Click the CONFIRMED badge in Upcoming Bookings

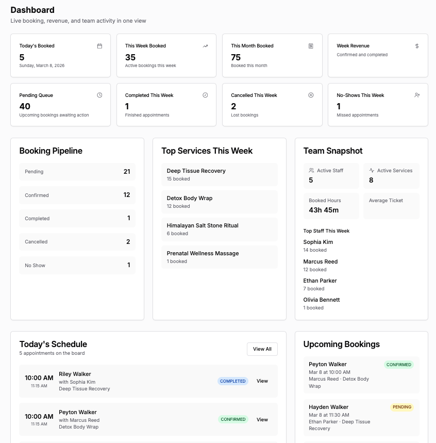(399, 365)
